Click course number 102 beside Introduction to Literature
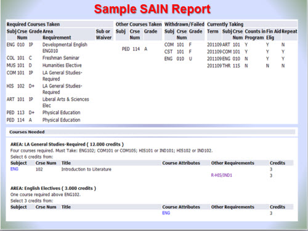Image resolution: width=308 pixels, height=231 pixels. [x=39, y=169]
